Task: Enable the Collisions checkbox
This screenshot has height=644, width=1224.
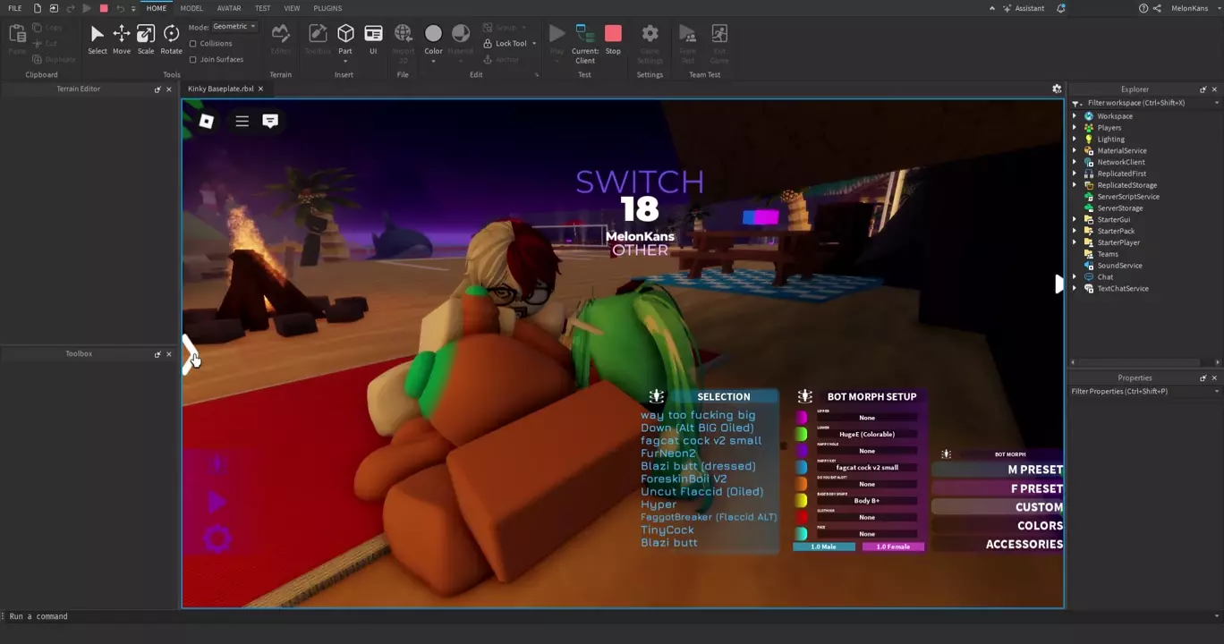Action: coord(193,44)
